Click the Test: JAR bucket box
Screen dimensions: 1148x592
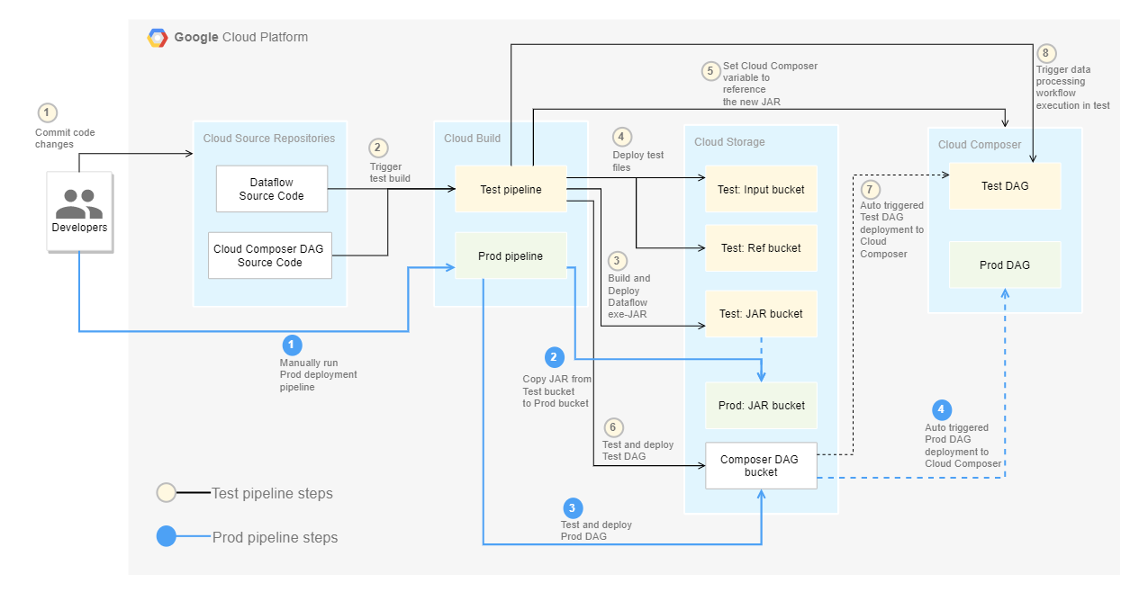pyautogui.click(x=761, y=314)
